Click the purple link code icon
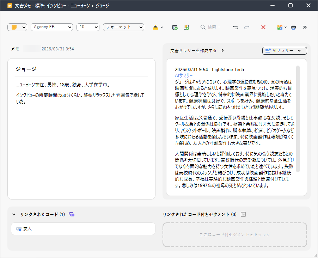Screen dimensions: 318x258 [x=72, y=214]
